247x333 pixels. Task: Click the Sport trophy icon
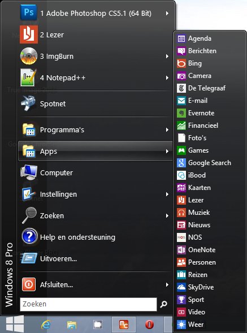(x=181, y=300)
